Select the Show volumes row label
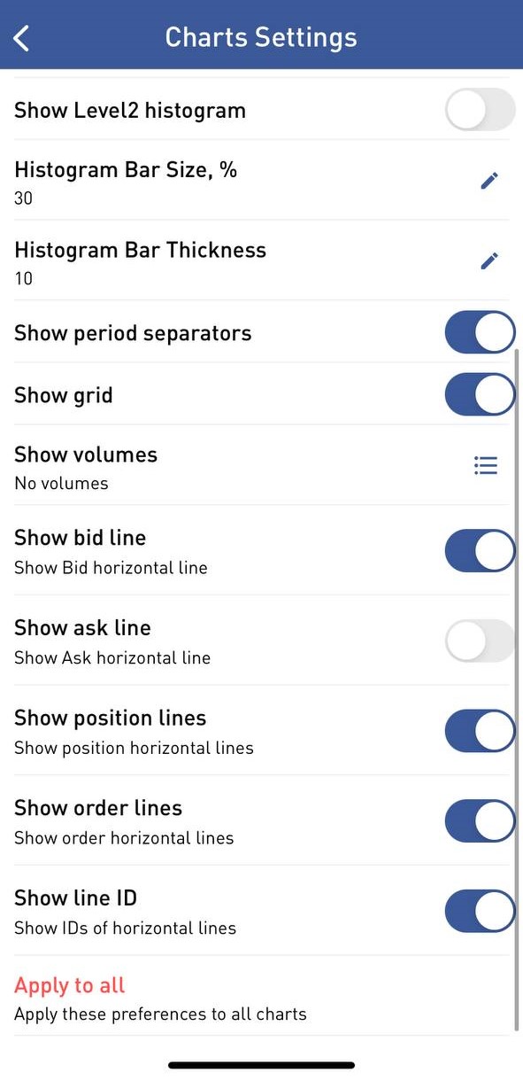Screen dimensions: 523x1080 86,455
